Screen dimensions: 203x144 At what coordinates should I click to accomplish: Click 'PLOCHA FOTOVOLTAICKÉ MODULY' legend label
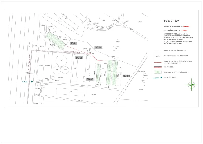[176, 72]
